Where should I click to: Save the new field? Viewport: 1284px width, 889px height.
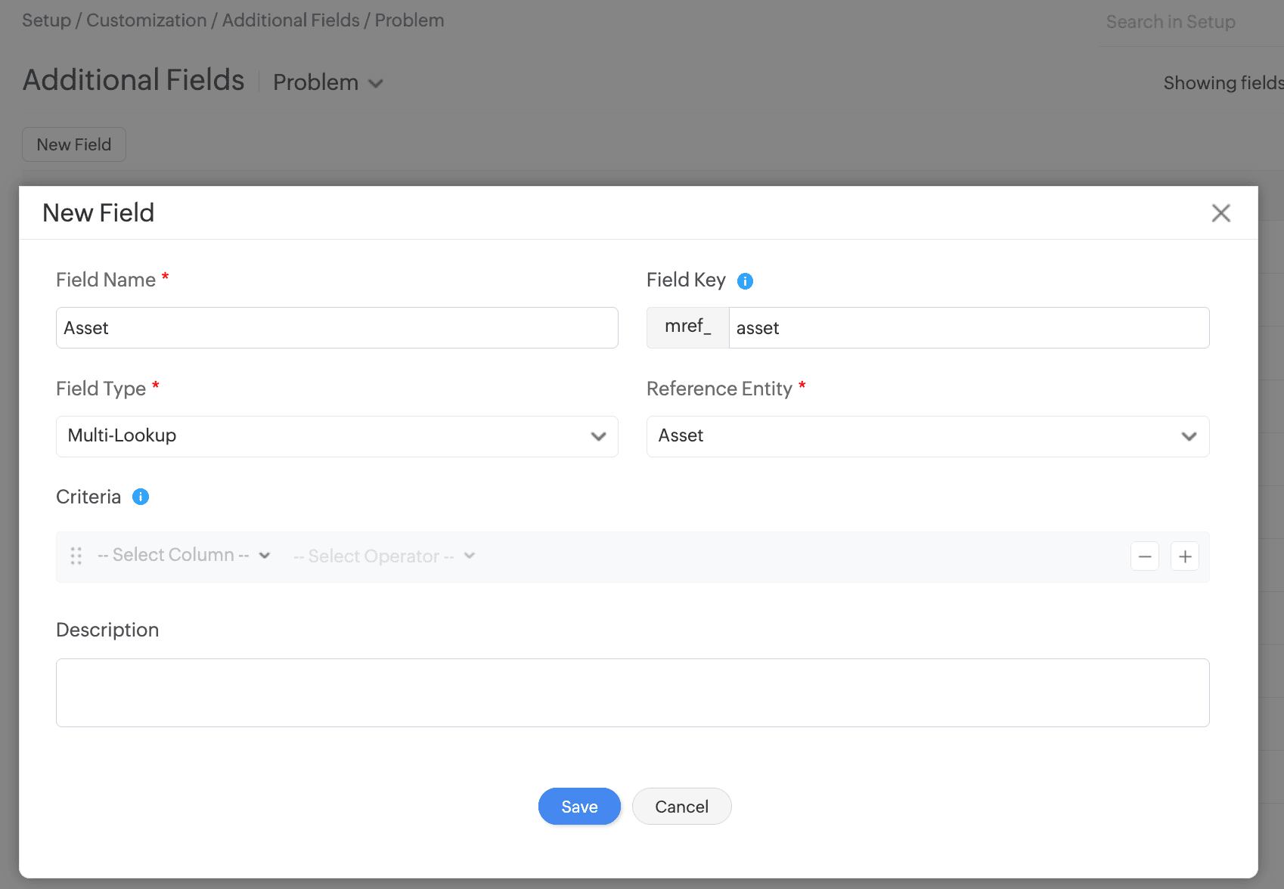point(579,807)
